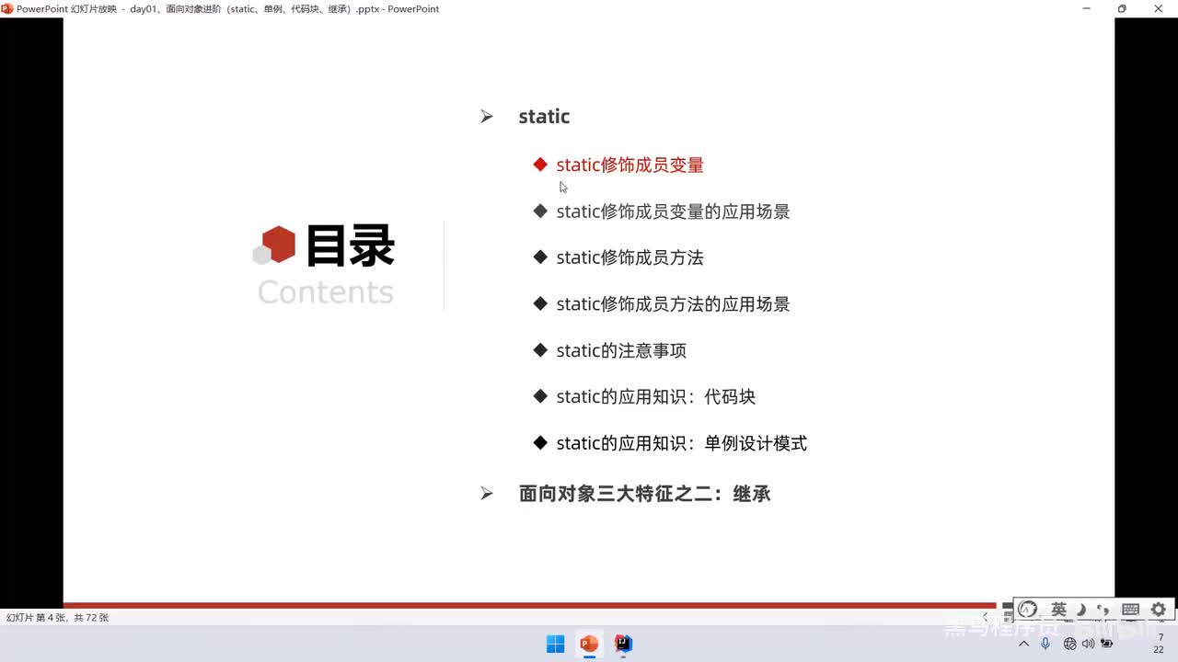Select 'static修饰成员方法' entry

(629, 257)
